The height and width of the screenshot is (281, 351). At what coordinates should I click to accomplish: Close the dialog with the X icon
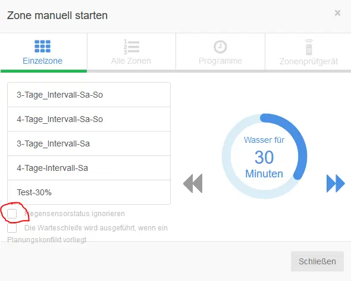(337, 13)
